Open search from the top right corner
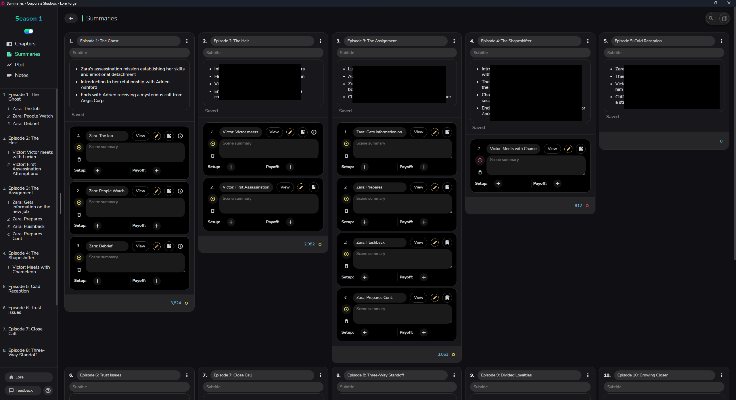 [x=711, y=18]
